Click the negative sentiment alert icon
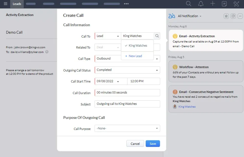Viewport: 244px width, 157px height. click(175, 92)
